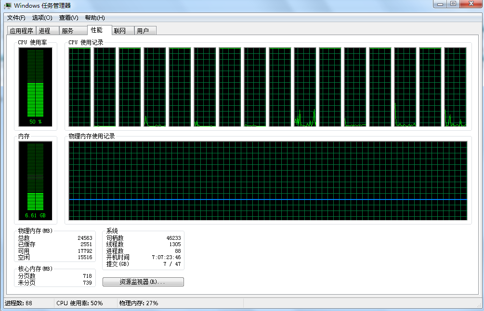The height and width of the screenshot is (311, 484).
Task: Go to the 服务 tab
Action: point(67,31)
